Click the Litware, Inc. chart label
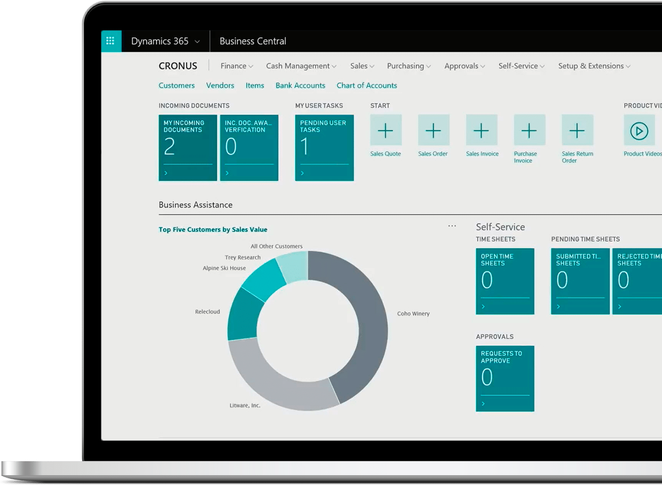Image resolution: width=662 pixels, height=485 pixels. pos(245,405)
